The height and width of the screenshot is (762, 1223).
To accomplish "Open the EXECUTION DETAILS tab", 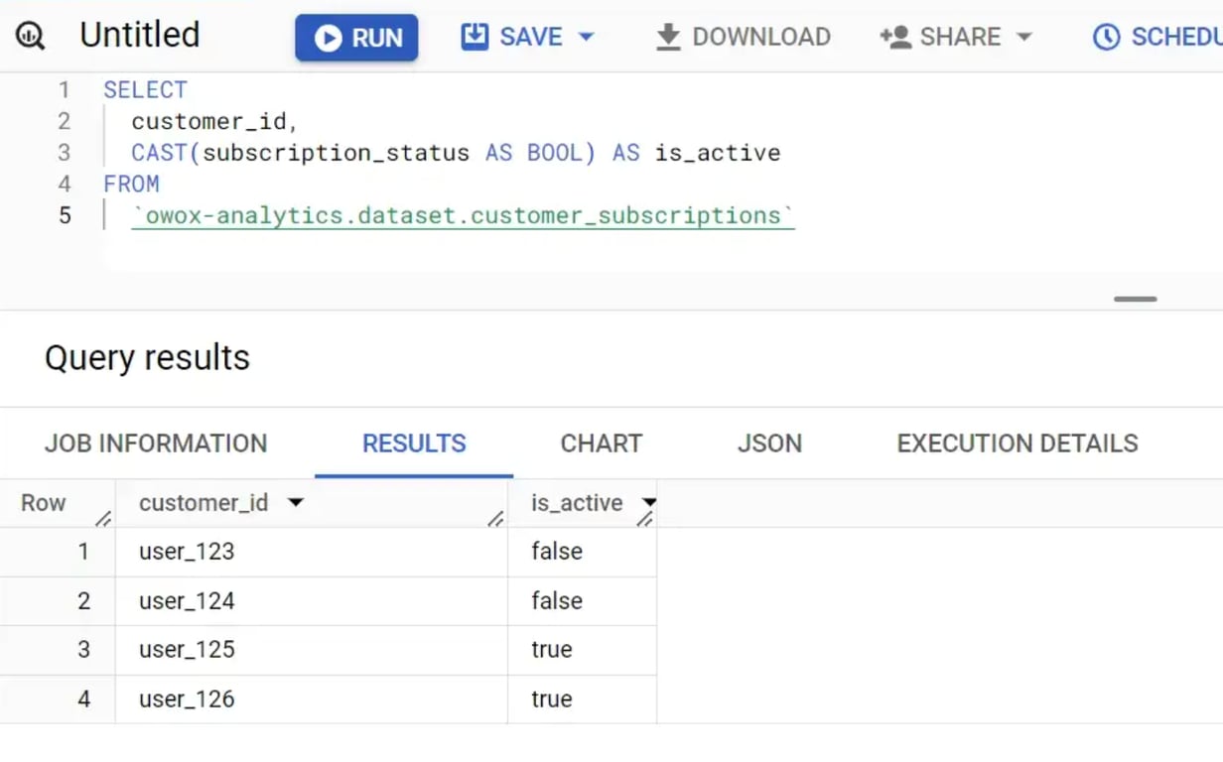I will pyautogui.click(x=1018, y=444).
